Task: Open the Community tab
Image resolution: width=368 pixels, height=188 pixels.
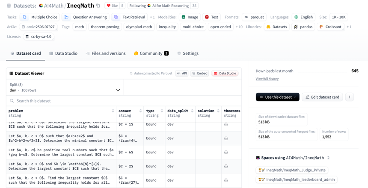Action: [151, 53]
